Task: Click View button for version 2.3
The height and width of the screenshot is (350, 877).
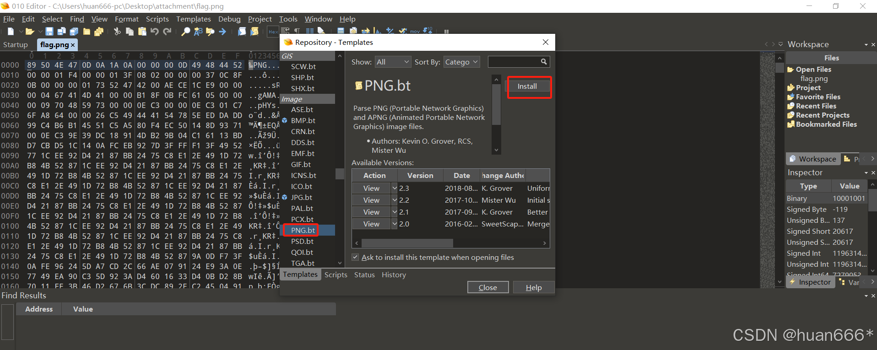Action: [x=371, y=188]
